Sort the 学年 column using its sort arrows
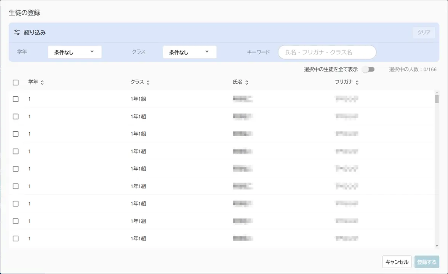 tap(42, 82)
